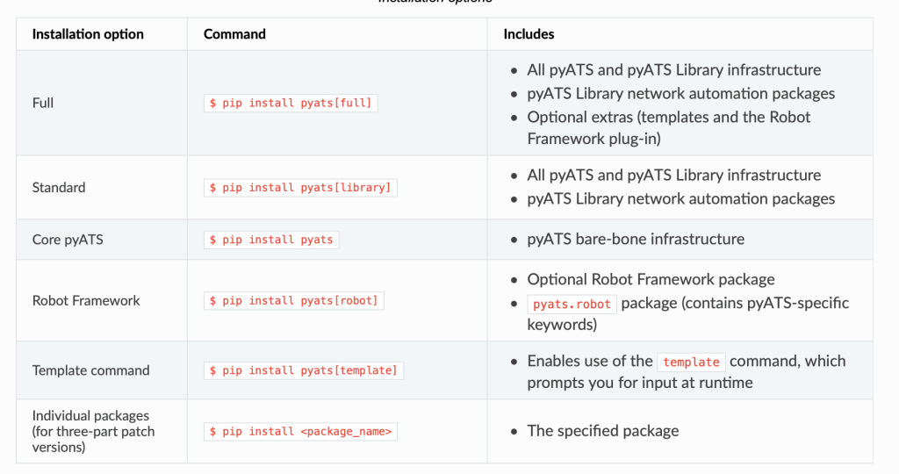Click the pip install <package_name> command
Viewport: 899px width, 474px height.
301,431
